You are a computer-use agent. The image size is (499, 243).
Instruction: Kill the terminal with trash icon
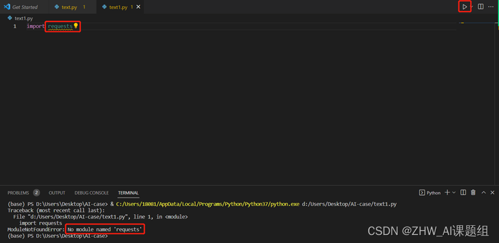pos(473,193)
